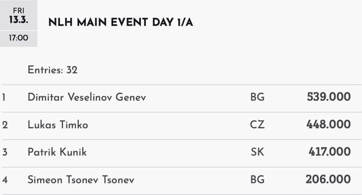Screen dimensions: 362x195
Task: Click BG country code for Simeon Tsonev
Action: point(257,180)
